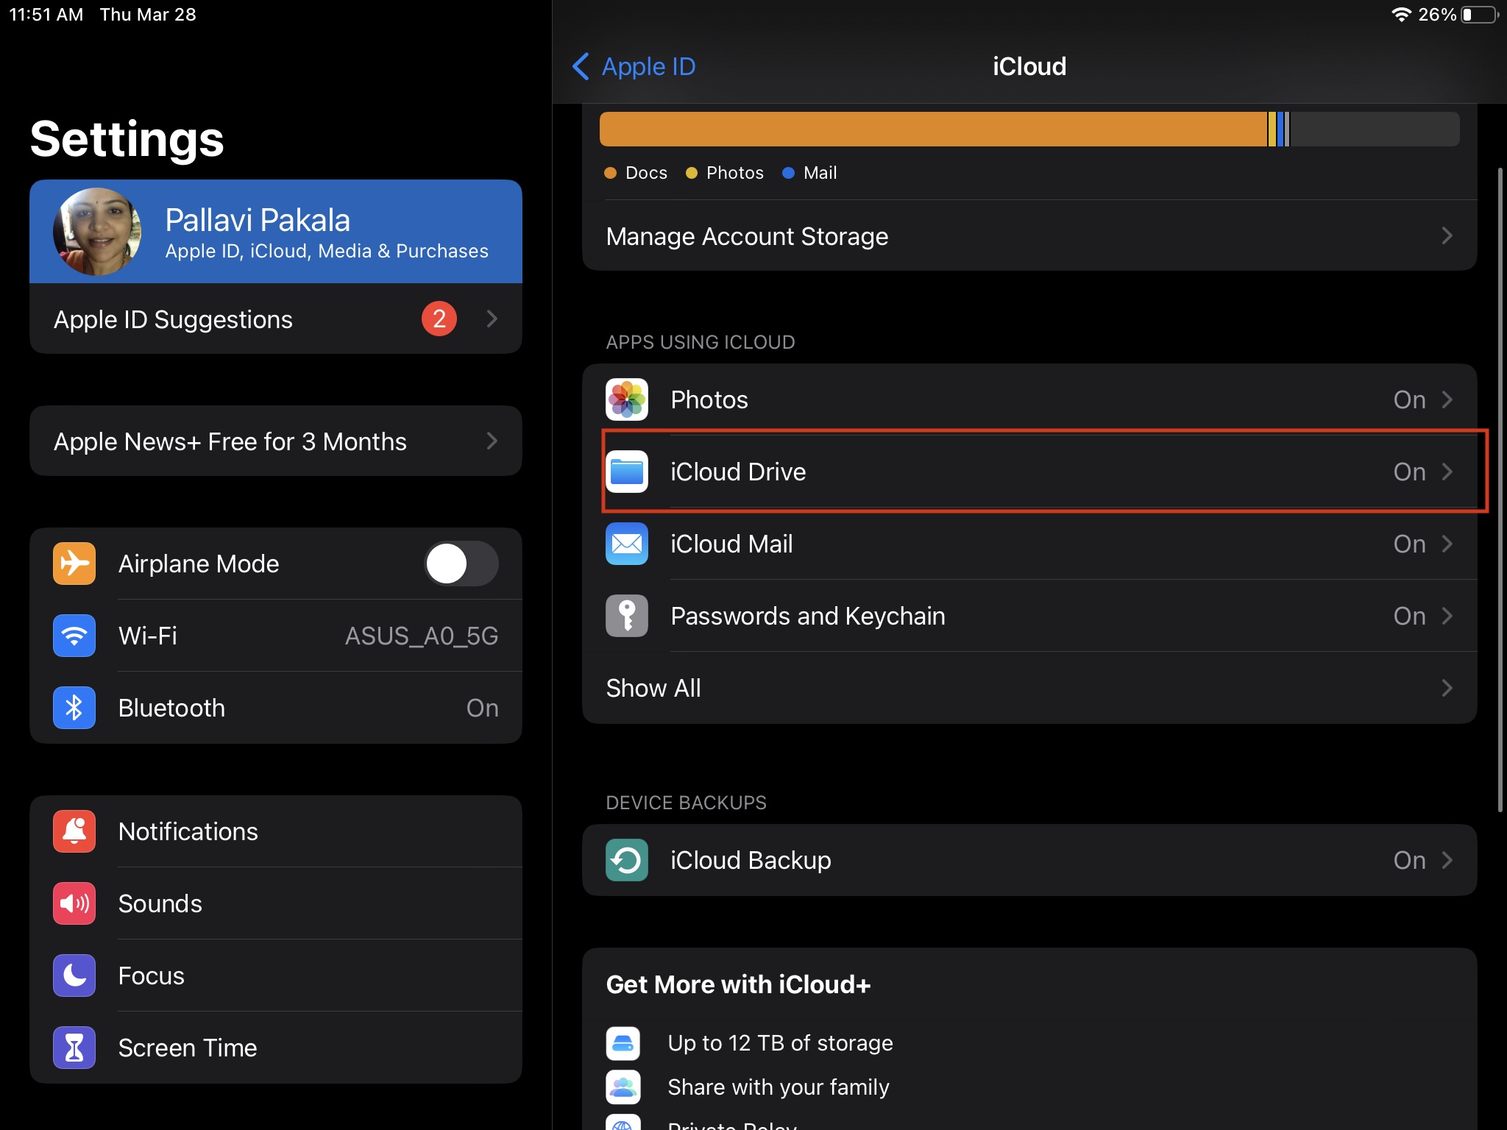Tap Get More with iCloud+ heading
Image resolution: width=1507 pixels, height=1130 pixels.
[738, 984]
